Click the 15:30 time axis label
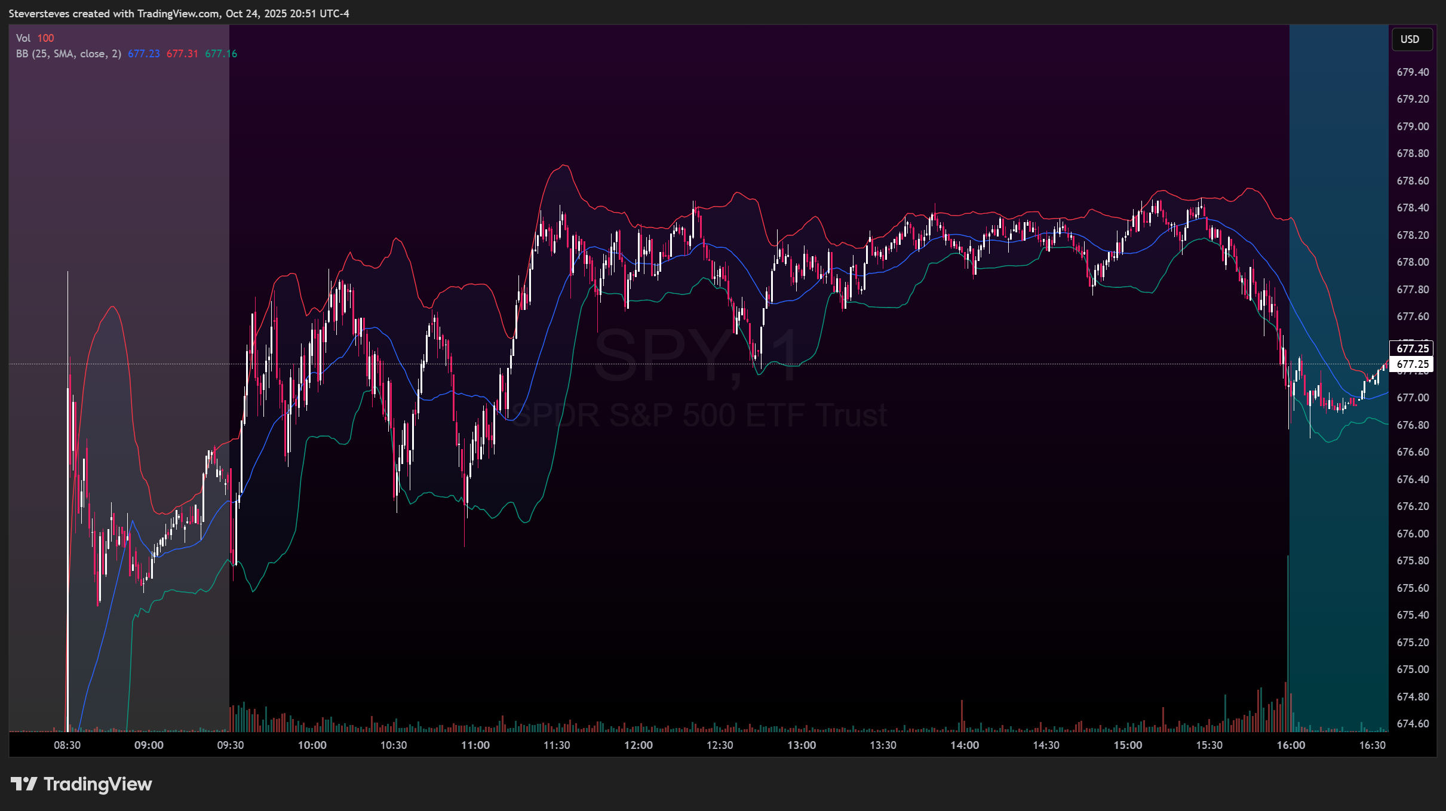The height and width of the screenshot is (811, 1446). coord(1209,745)
